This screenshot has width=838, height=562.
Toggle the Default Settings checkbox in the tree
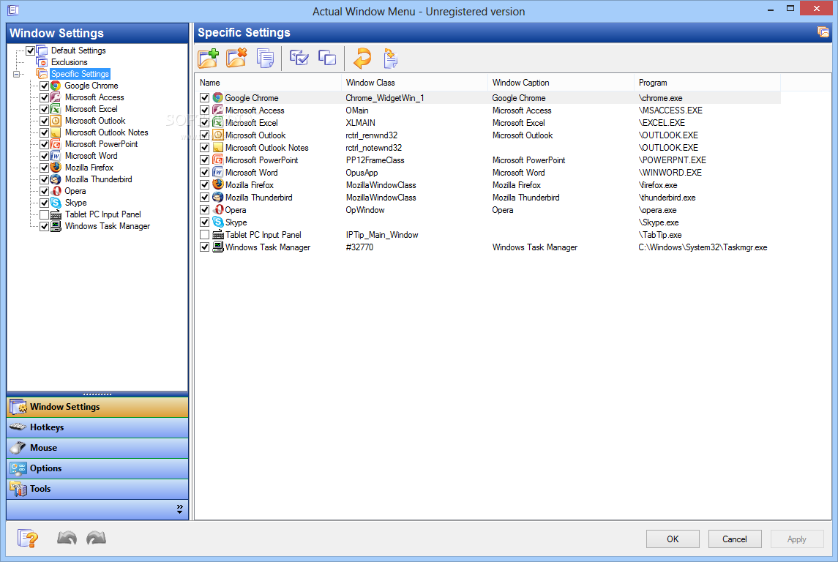[31, 50]
